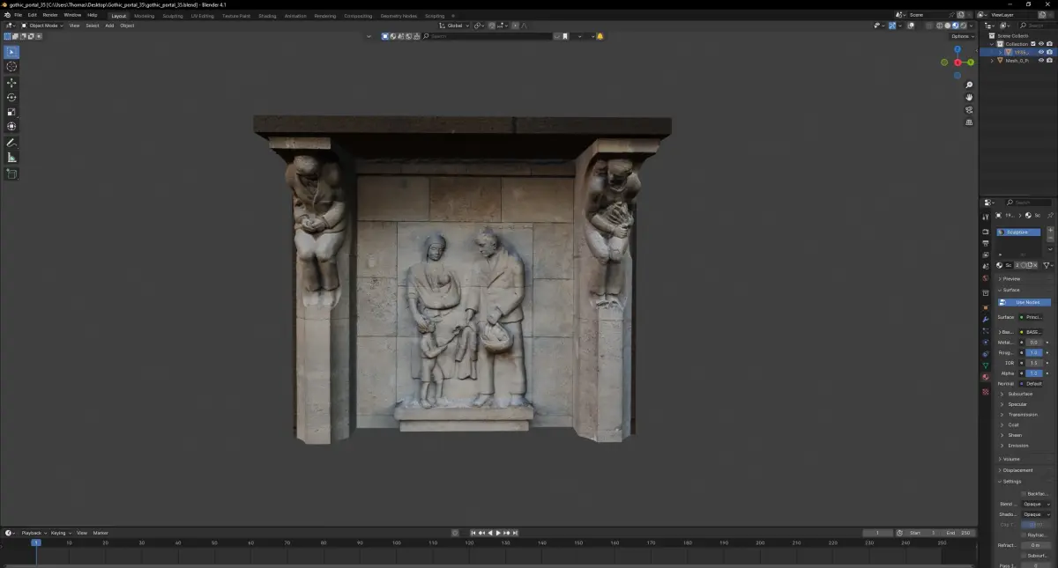Expand the Transmission section
The image size is (1058, 568).
(1021, 415)
